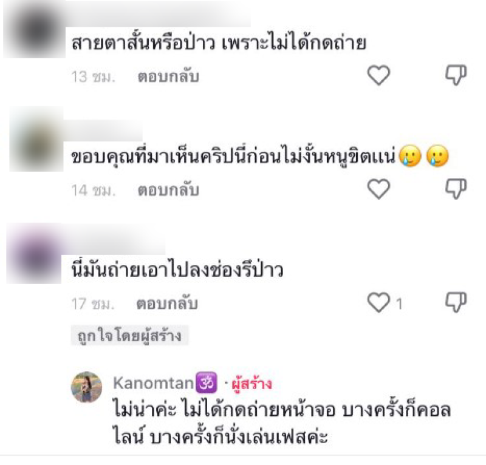
Task: Open the first commenter's blurred avatar
Action: [x=34, y=29]
